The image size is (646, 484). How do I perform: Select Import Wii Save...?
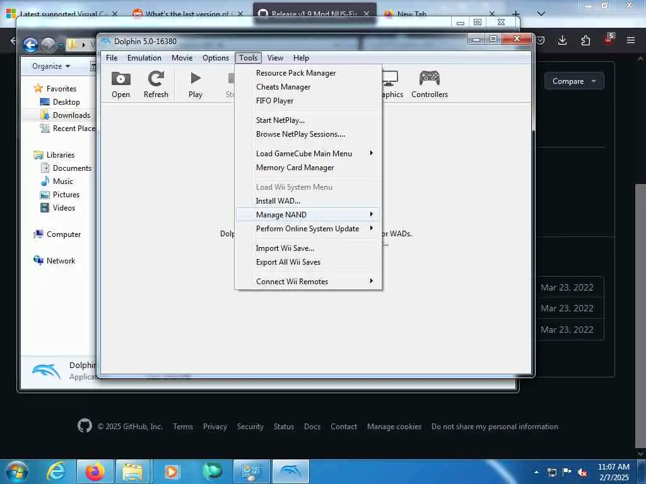(x=308, y=248)
